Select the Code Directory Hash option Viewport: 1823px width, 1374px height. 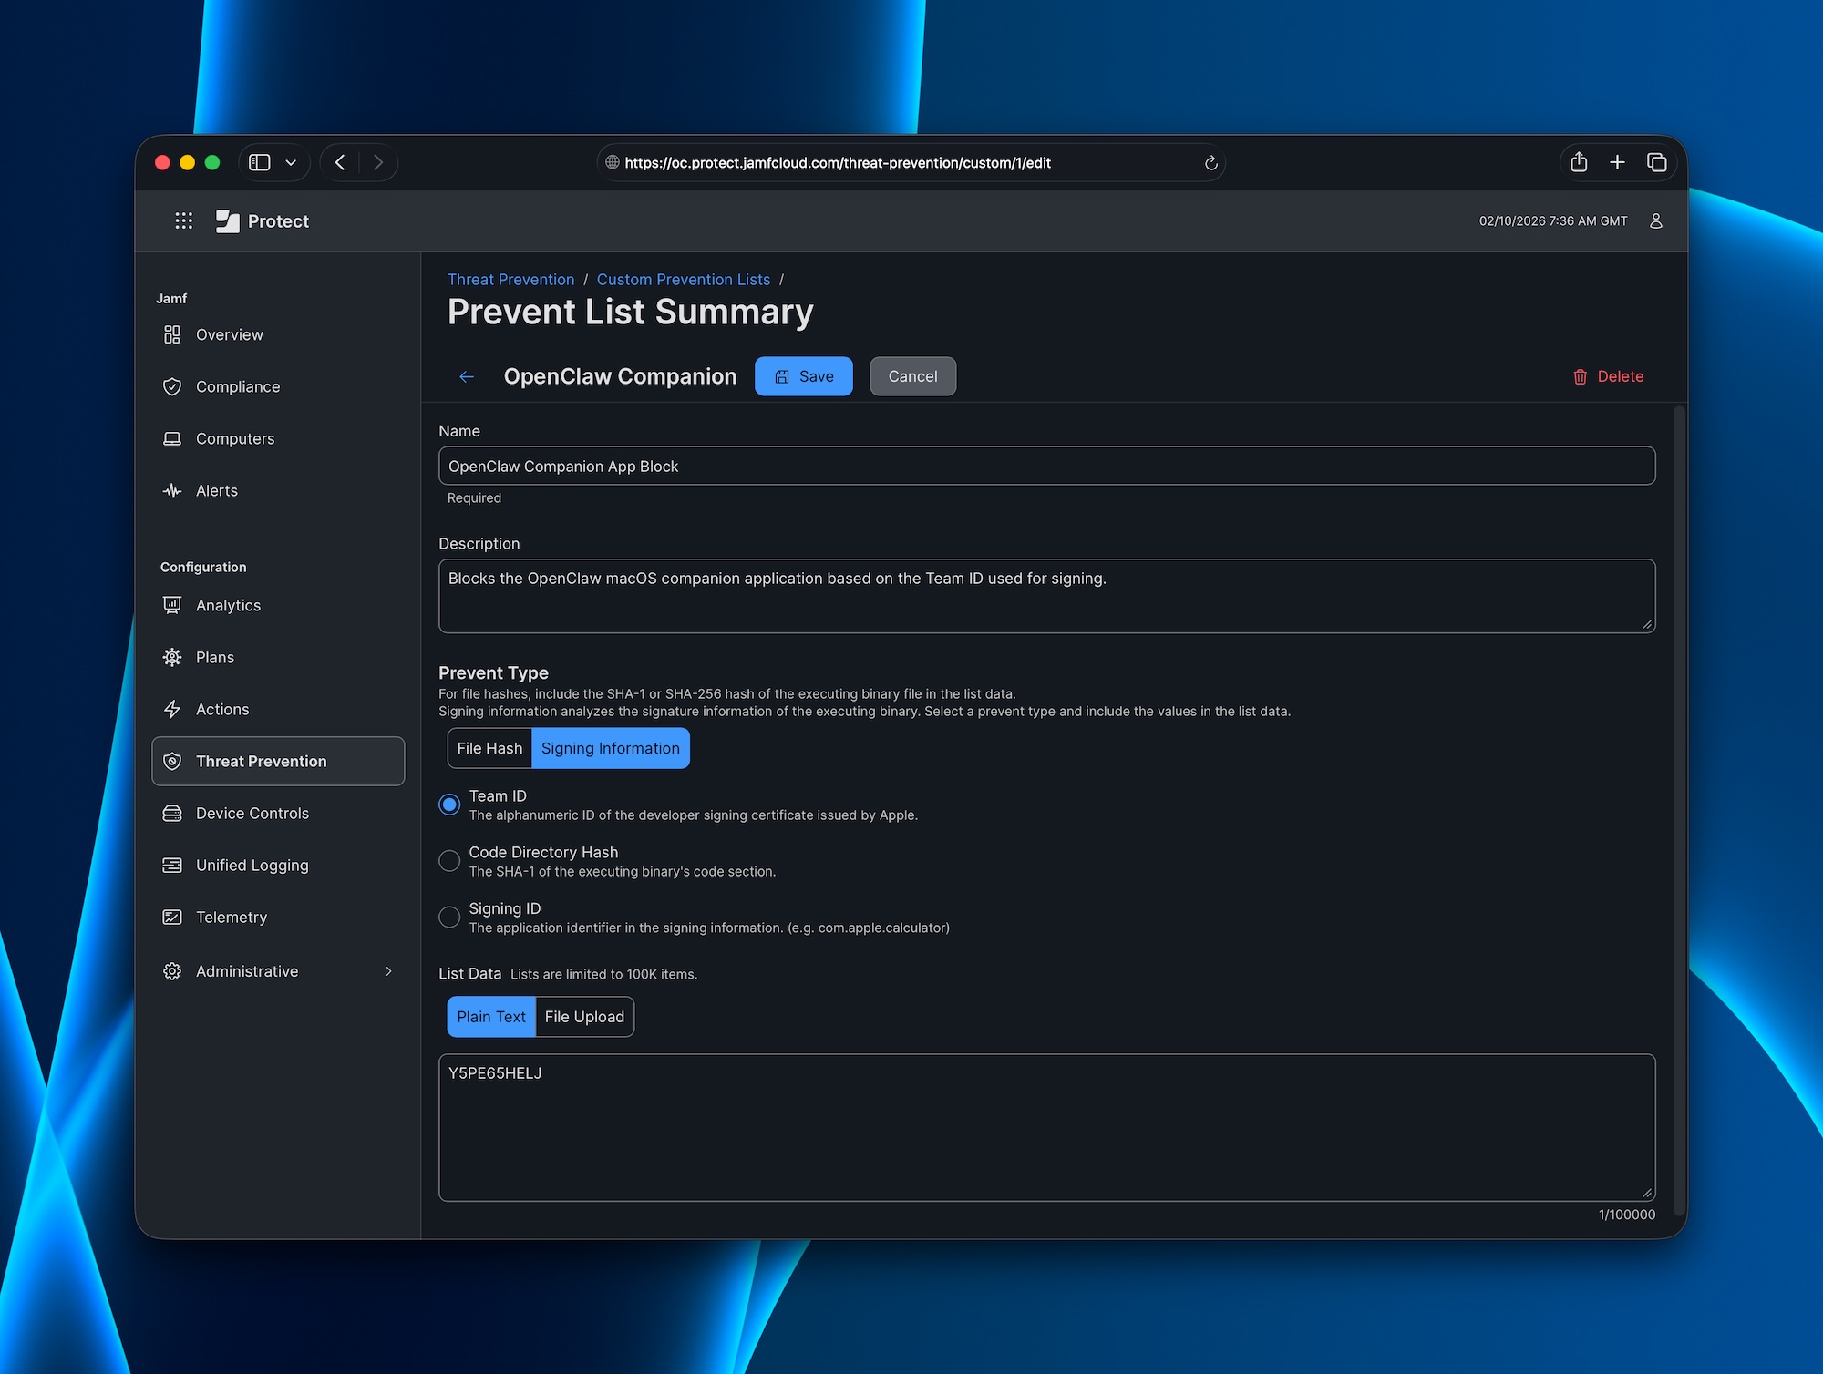(x=449, y=861)
